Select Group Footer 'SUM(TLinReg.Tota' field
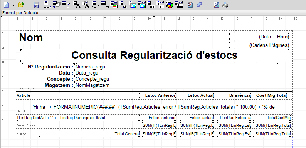 coord(272,125)
